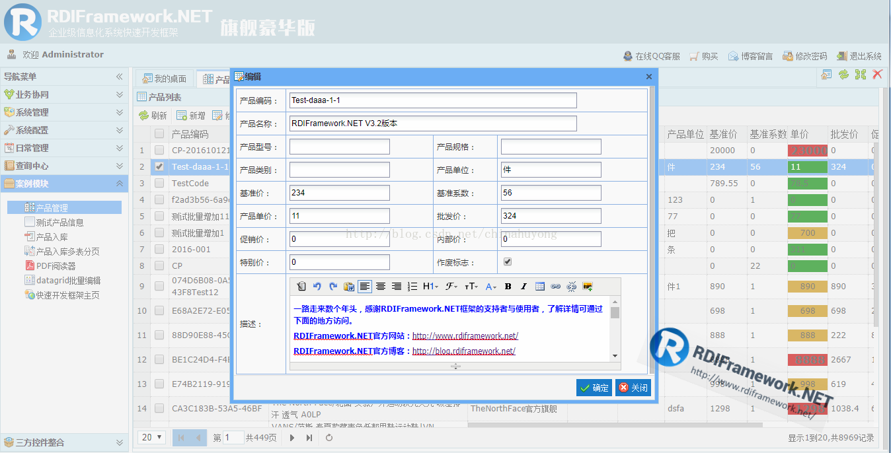This screenshot has width=891, height=453.
Task: Check the 测试批量增加1 row checkbox
Action: 159,232
